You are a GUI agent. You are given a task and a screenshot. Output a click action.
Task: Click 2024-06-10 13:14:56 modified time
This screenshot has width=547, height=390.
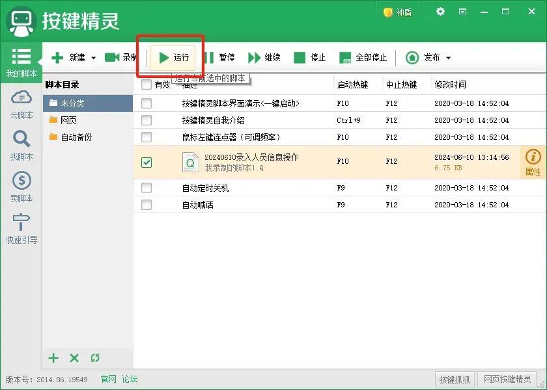471,157
